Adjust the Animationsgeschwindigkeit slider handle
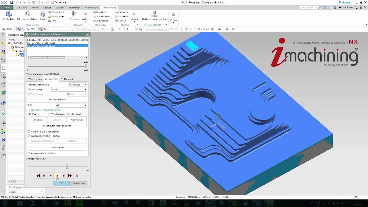The width and height of the screenshot is (368, 207). (67, 167)
